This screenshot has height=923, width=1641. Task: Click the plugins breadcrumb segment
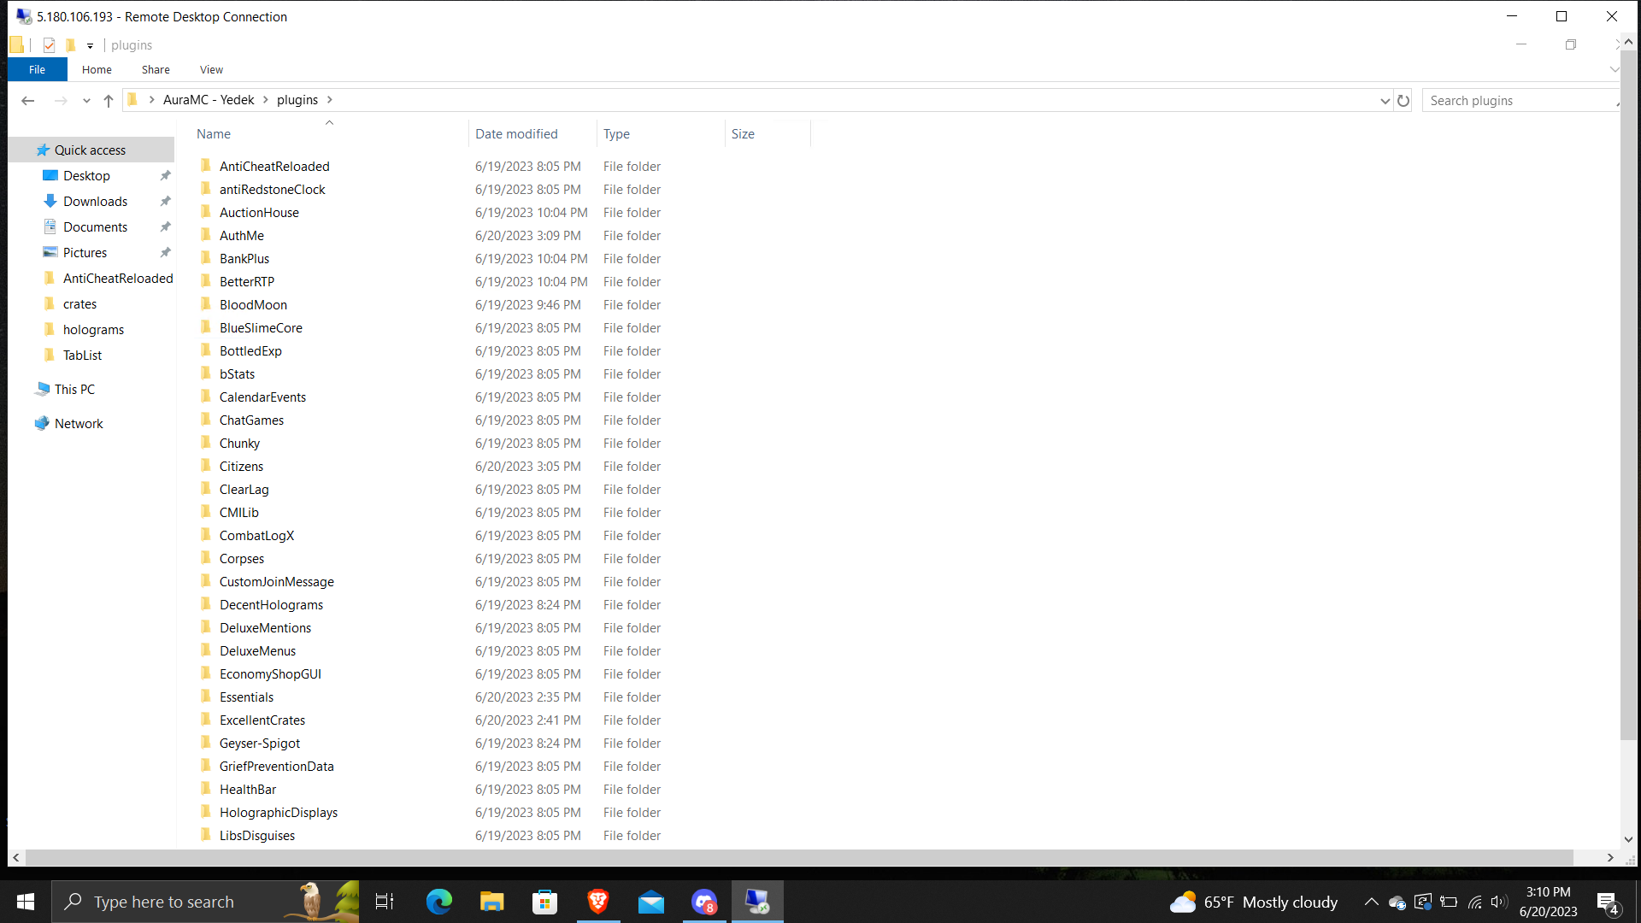pos(297,100)
